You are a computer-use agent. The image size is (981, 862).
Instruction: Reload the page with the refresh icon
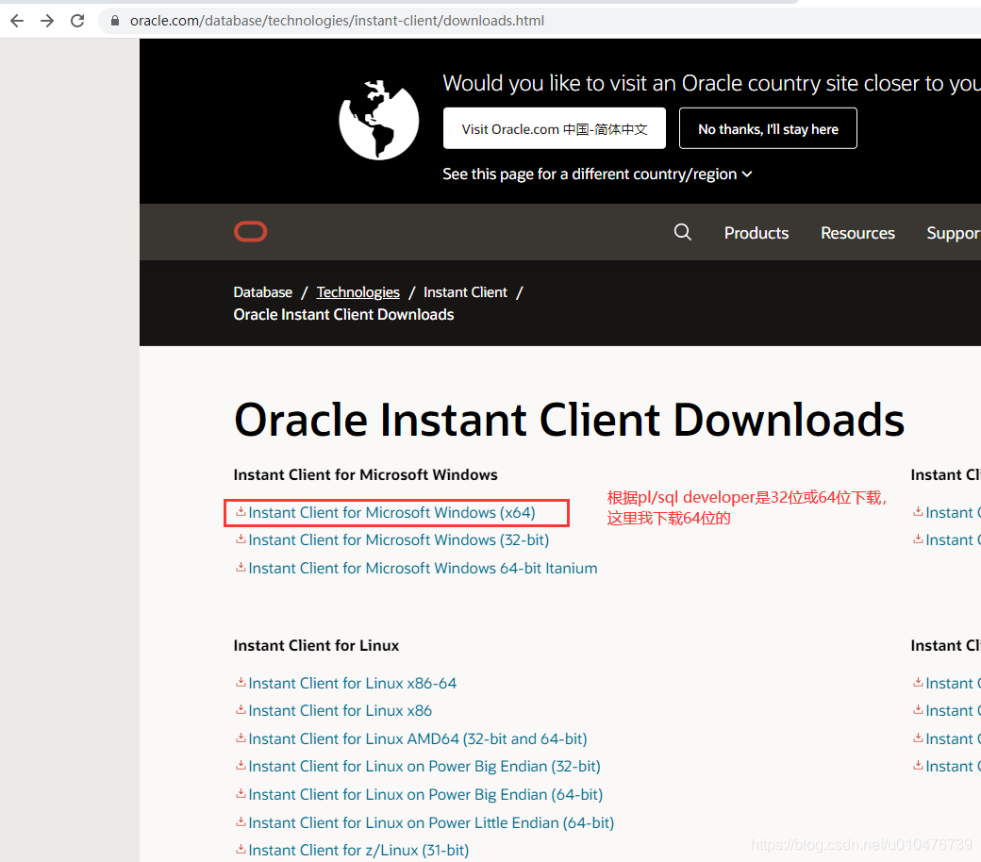(x=77, y=21)
